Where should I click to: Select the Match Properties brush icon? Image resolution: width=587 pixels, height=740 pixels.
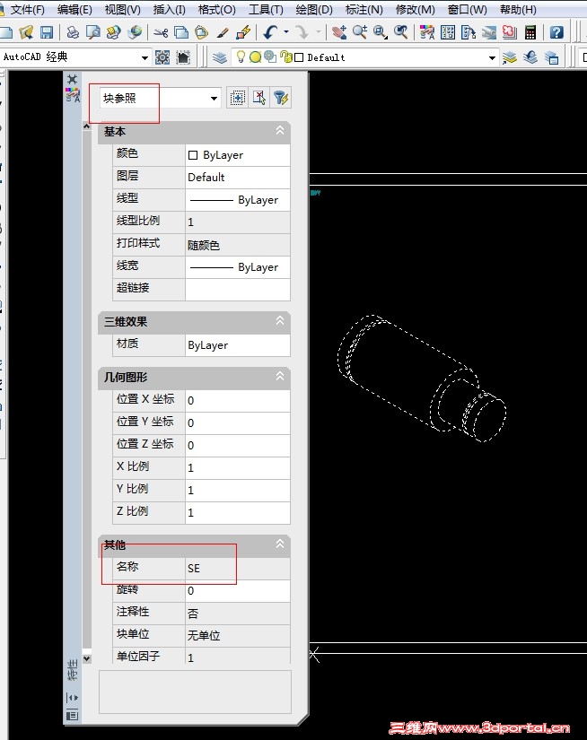click(223, 32)
